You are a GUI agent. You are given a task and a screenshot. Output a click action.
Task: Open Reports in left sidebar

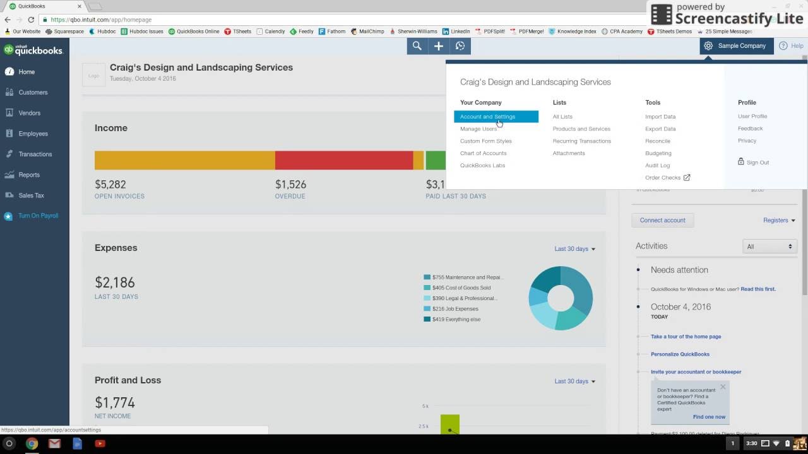point(29,175)
